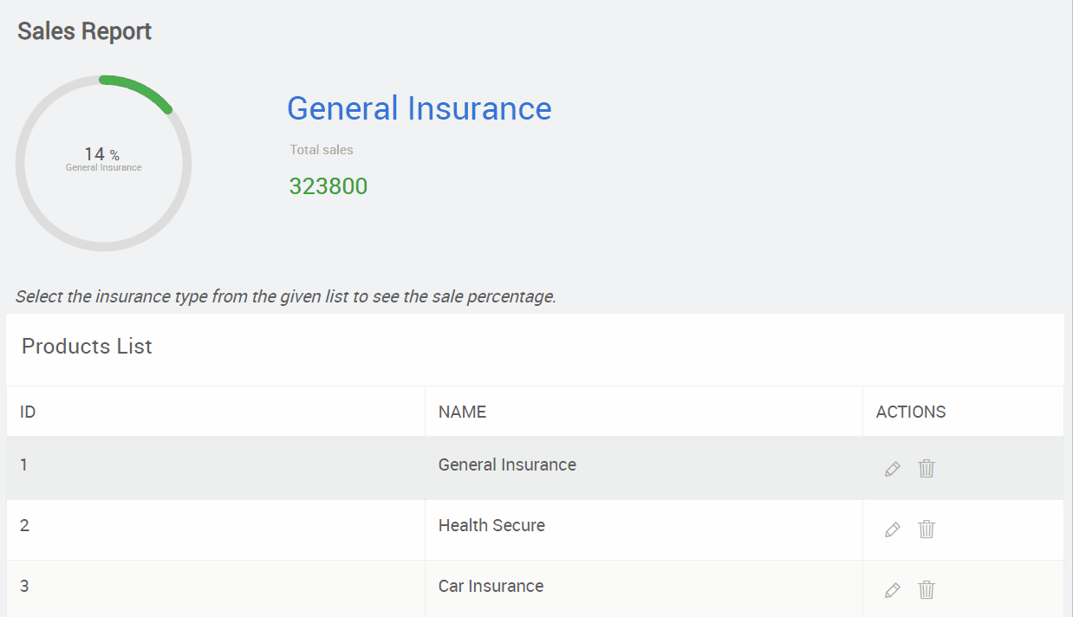Click edit pencil for Health Secure

click(892, 529)
